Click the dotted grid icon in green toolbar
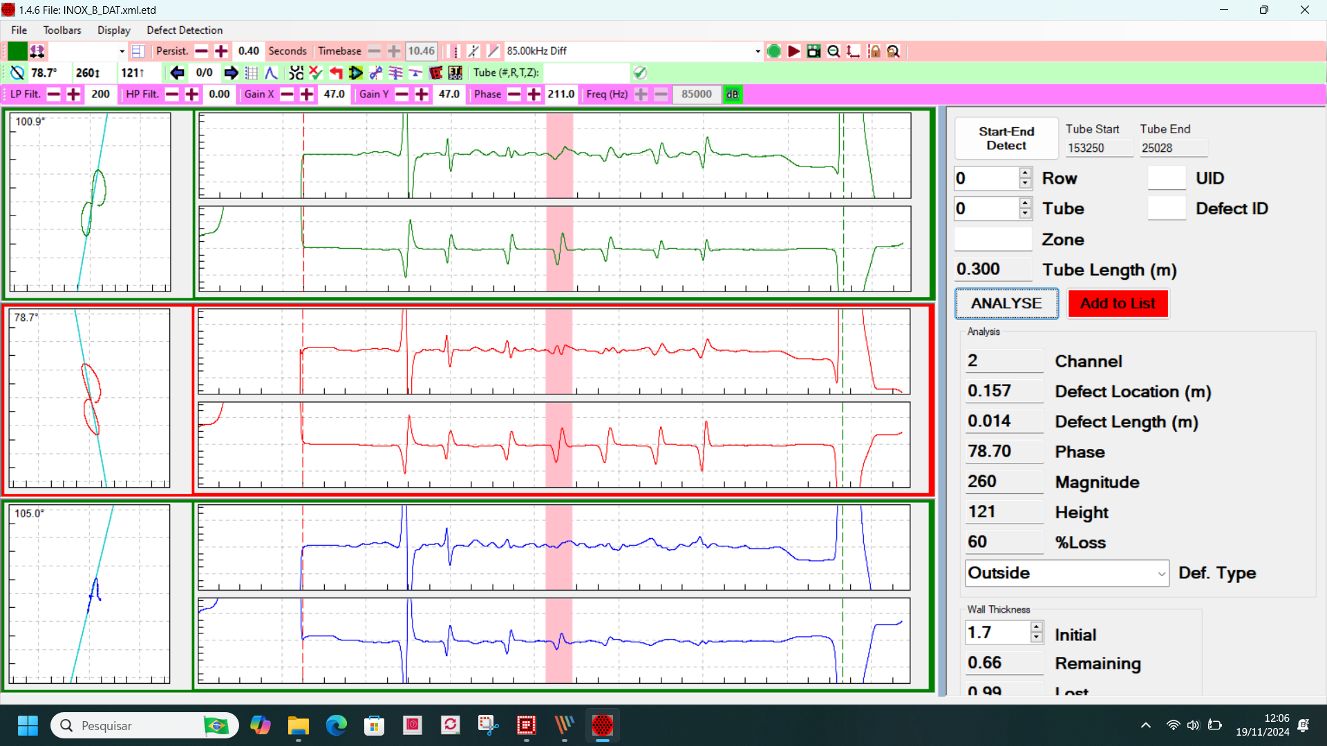The image size is (1327, 746). click(x=252, y=73)
